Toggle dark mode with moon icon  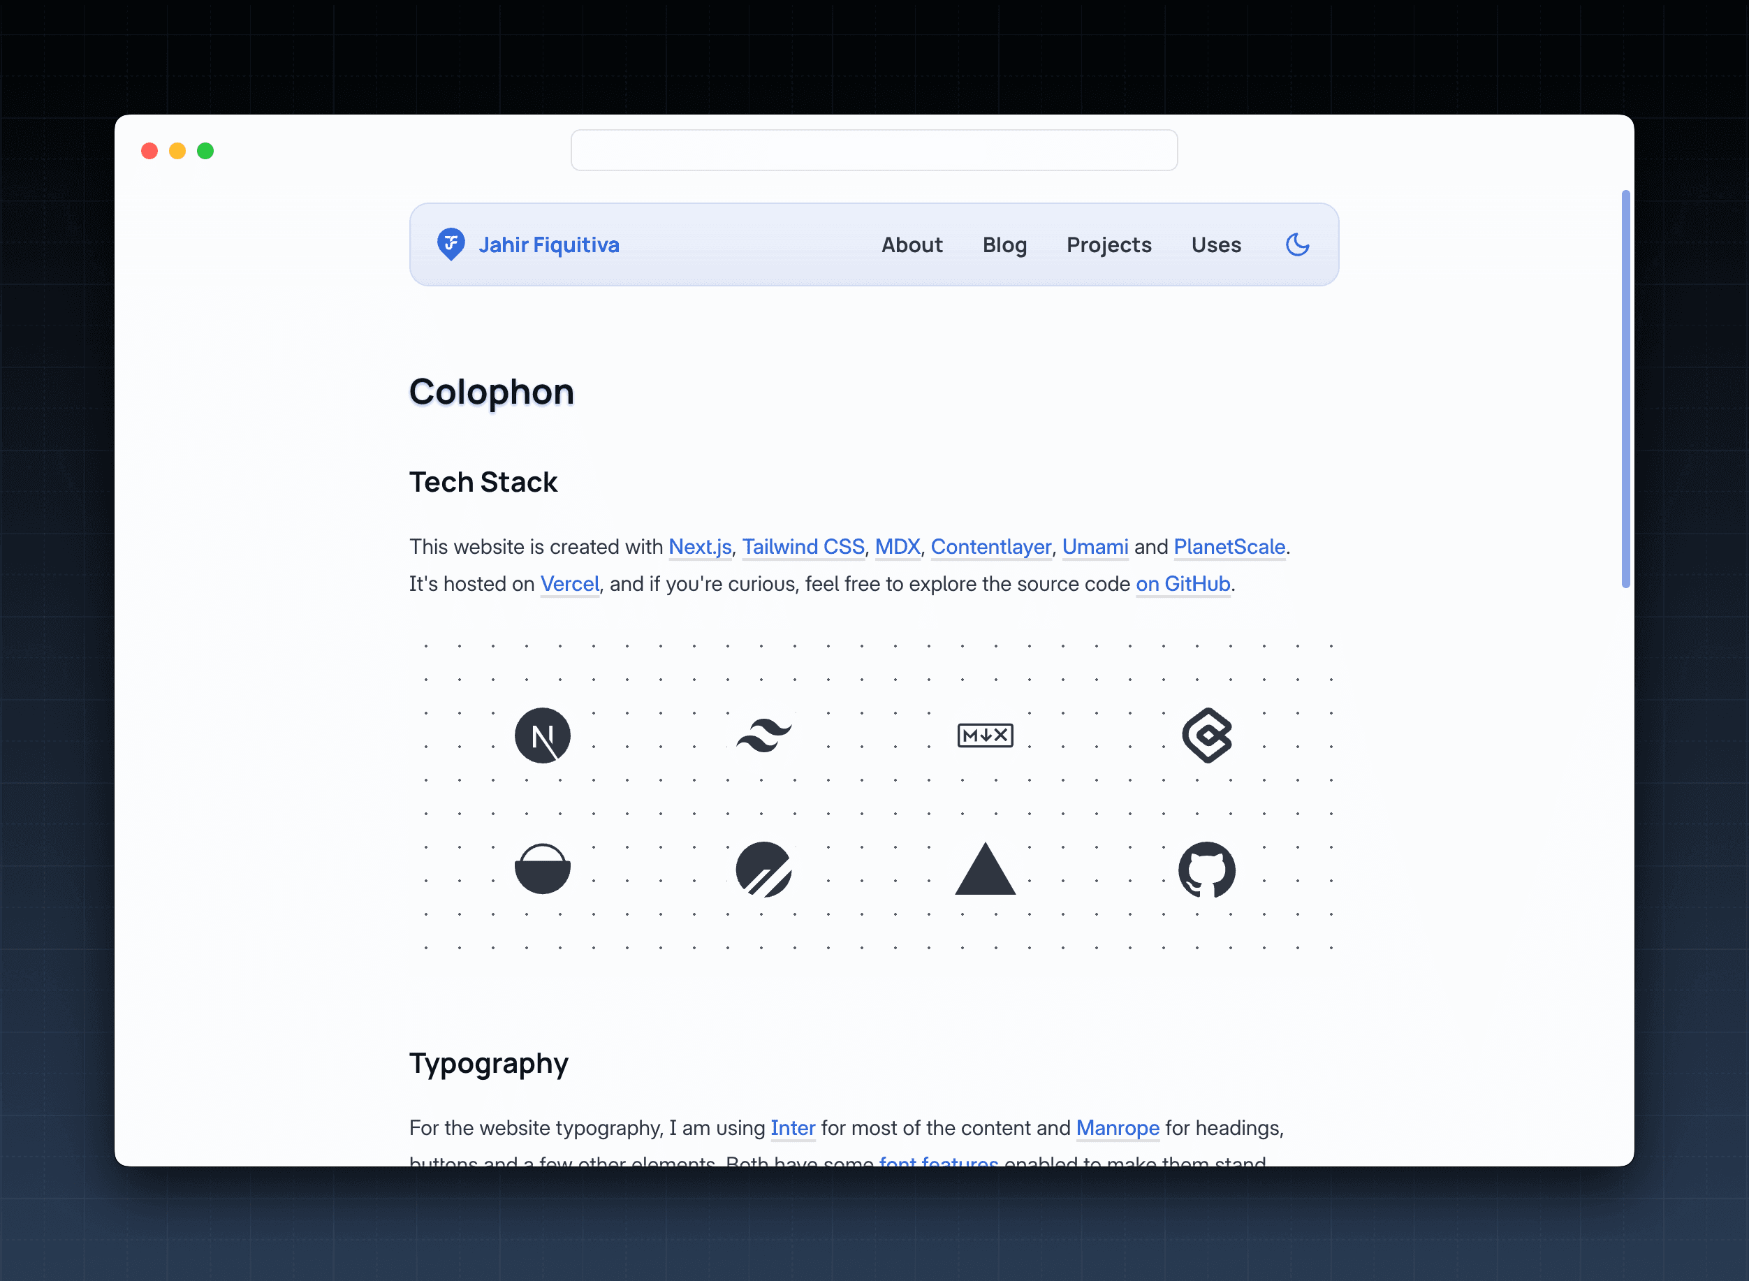pyautogui.click(x=1296, y=244)
